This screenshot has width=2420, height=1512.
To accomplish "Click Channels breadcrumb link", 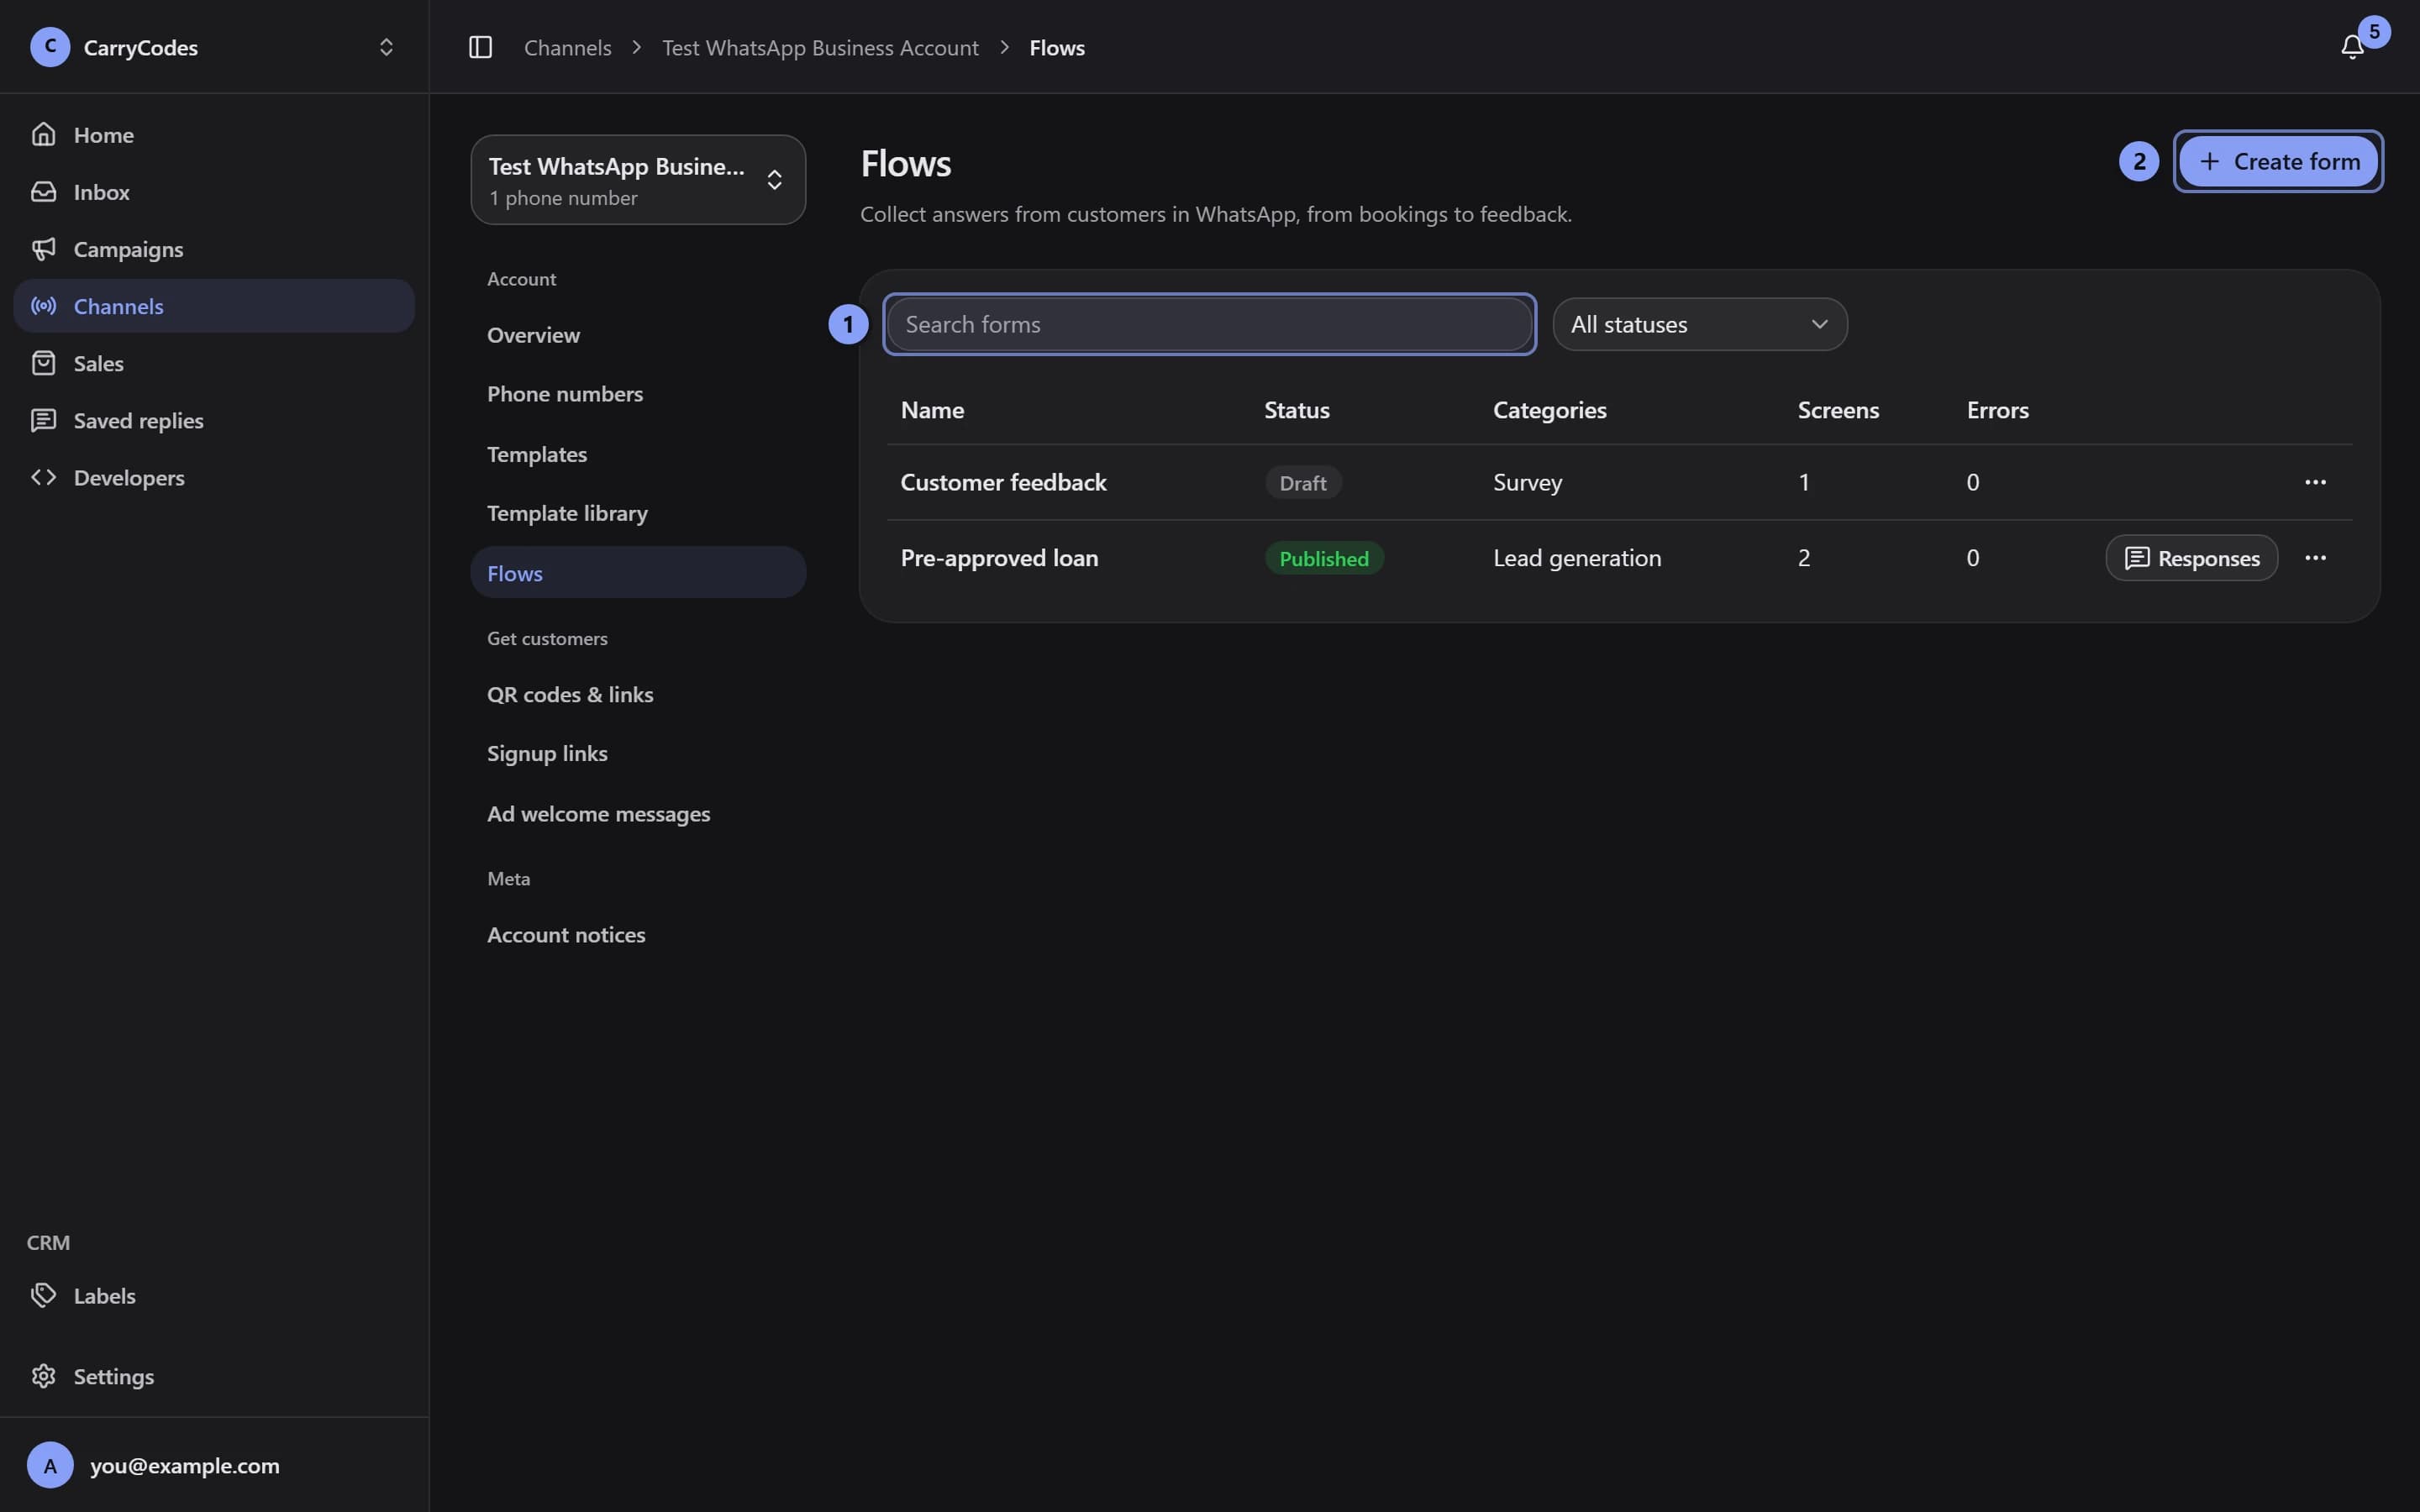I will [x=567, y=47].
